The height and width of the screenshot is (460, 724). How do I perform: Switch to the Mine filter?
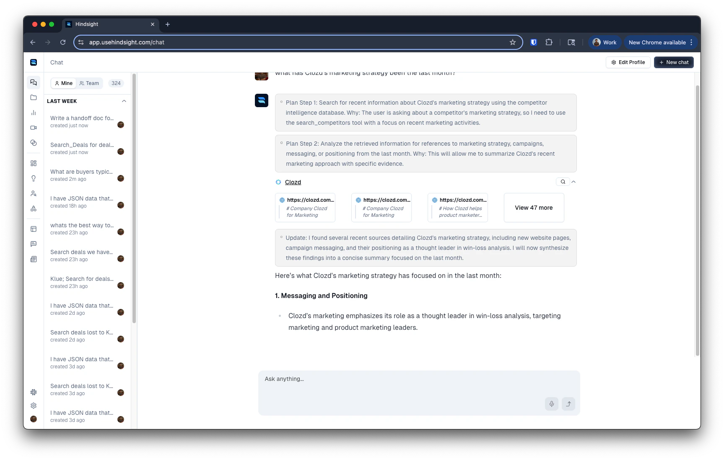(63, 83)
